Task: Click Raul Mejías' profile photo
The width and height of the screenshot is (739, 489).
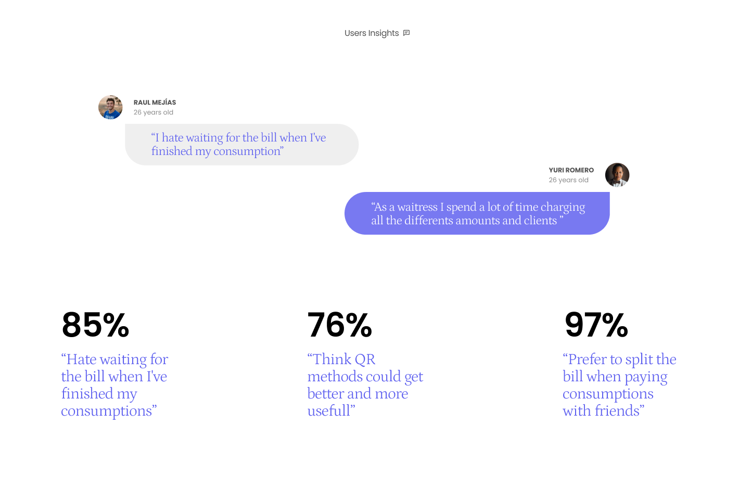Action: pos(110,107)
